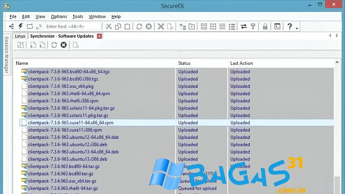The height and width of the screenshot is (194, 345).
Task: Open the Edit menu
Action: pos(26,17)
